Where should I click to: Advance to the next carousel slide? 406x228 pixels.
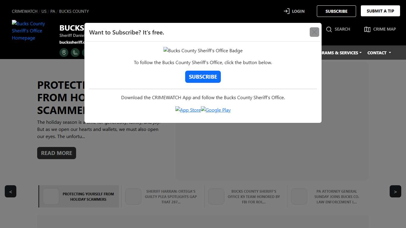pyautogui.click(x=395, y=191)
